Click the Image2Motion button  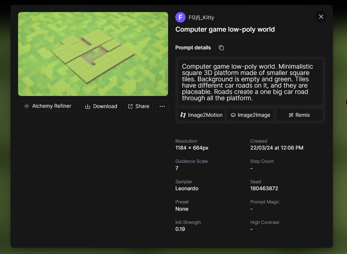pyautogui.click(x=201, y=115)
